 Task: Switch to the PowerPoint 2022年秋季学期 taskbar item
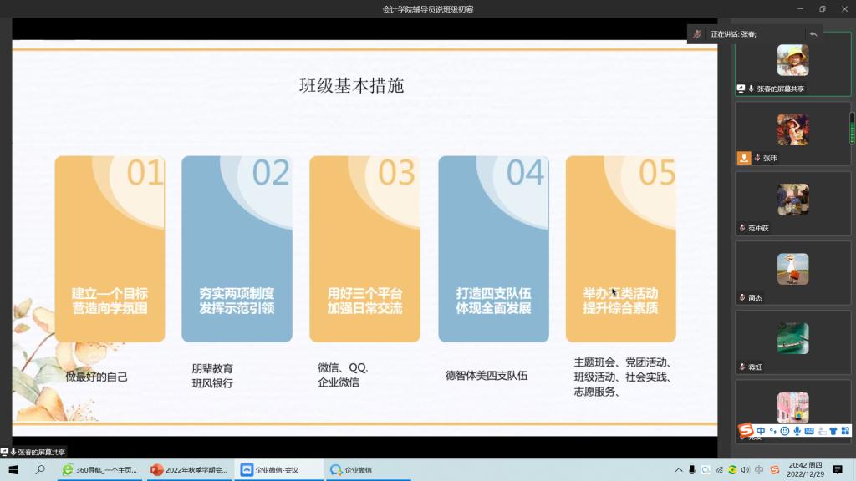tap(189, 470)
